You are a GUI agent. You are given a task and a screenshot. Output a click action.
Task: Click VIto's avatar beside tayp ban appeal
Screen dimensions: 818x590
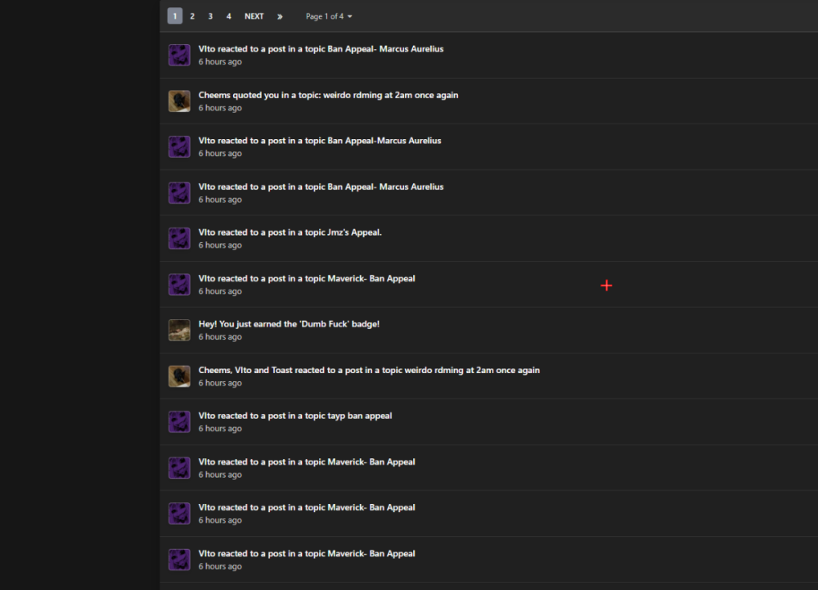click(179, 422)
